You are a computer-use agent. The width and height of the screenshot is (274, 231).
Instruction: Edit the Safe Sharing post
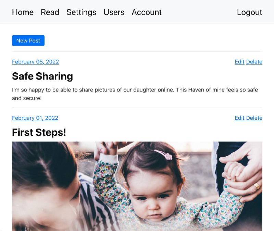(239, 62)
